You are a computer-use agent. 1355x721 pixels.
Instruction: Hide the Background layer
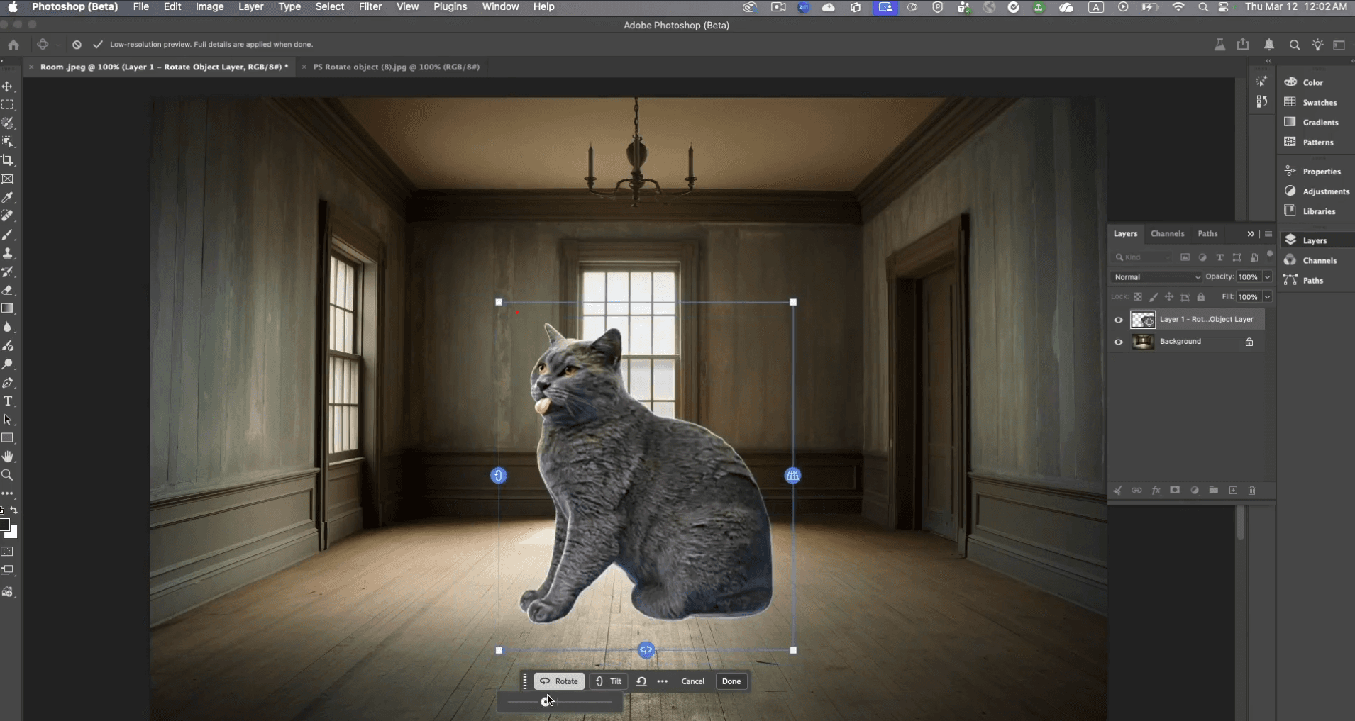click(x=1118, y=342)
